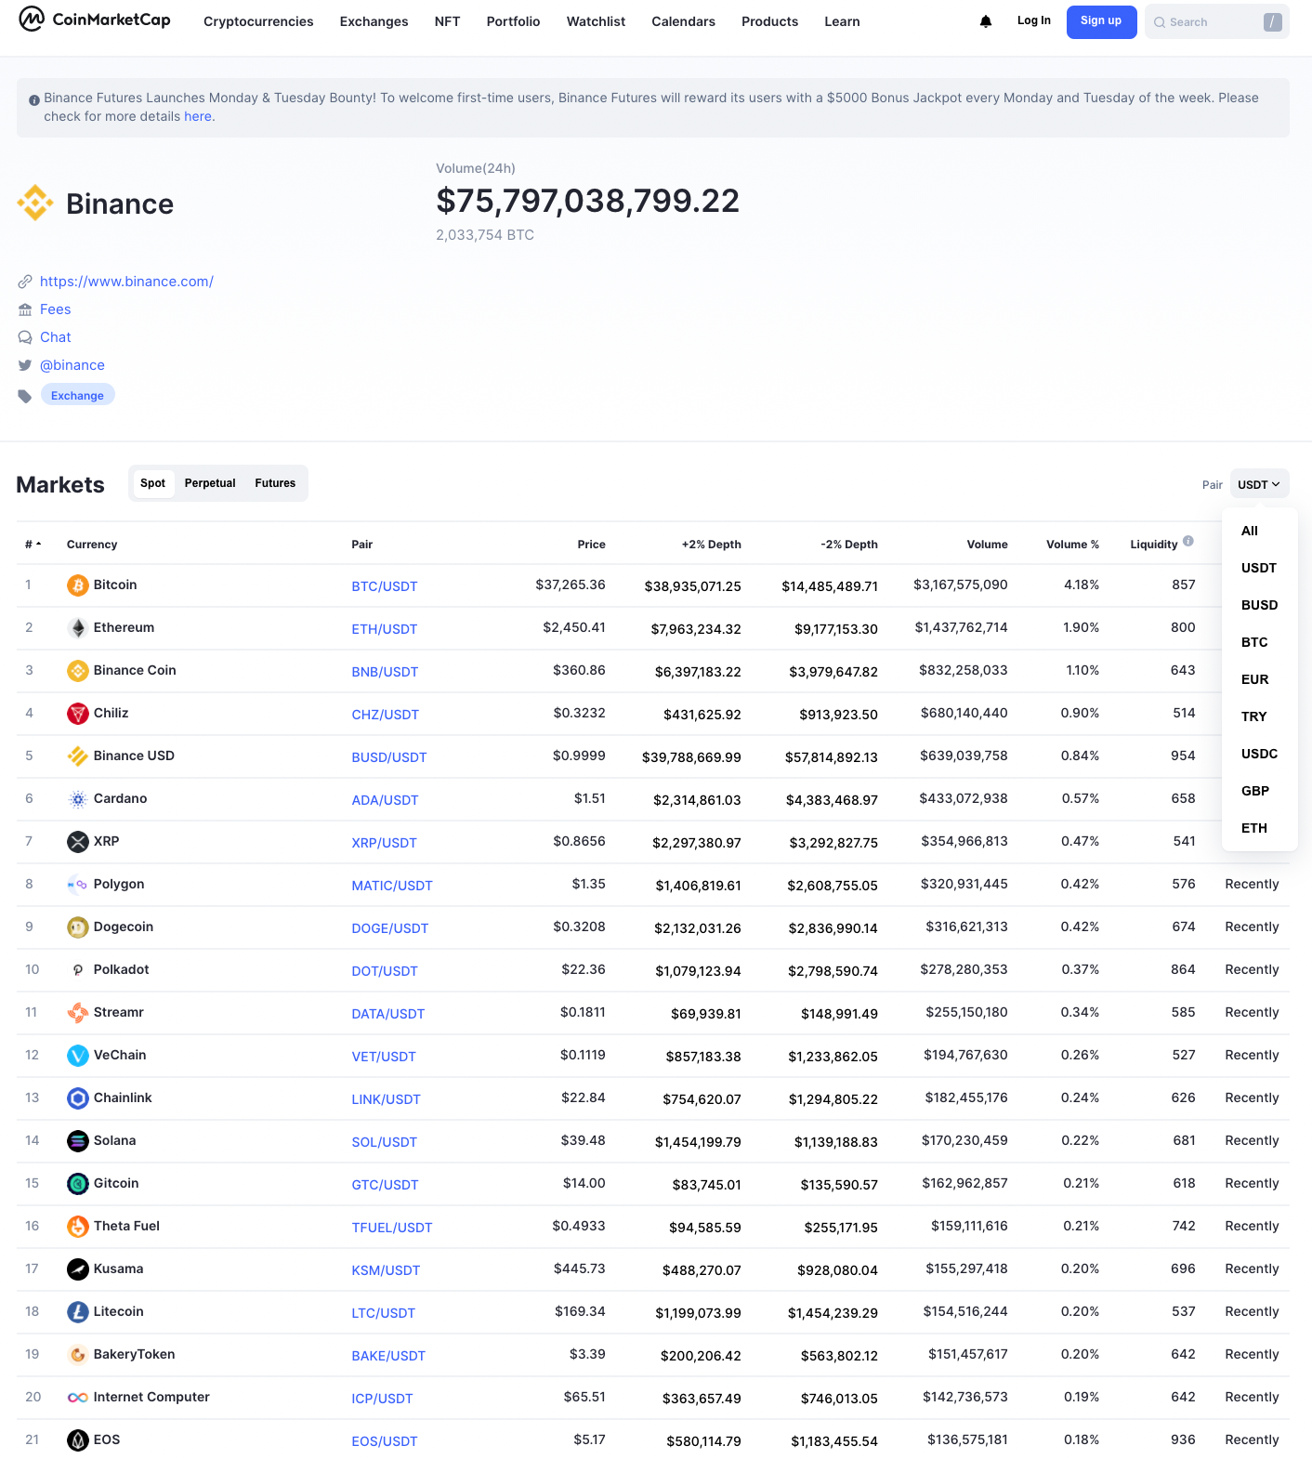1312x1459 pixels.
Task: Open the Fees link
Action: (56, 309)
